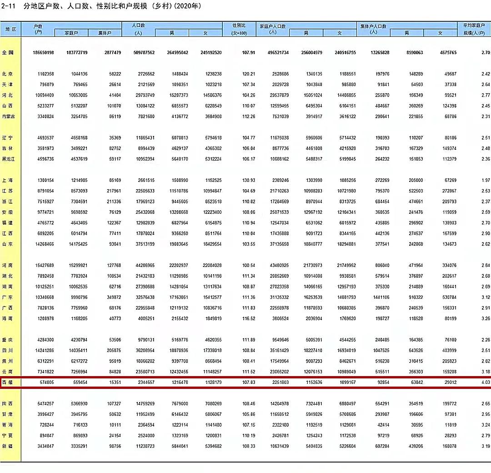Screen dimensions: 491x473
Task: Select the highlighted 西藏 row label
Action: click(8, 383)
